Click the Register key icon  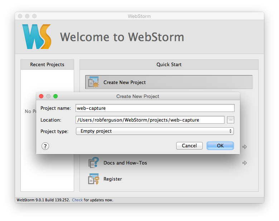[x=93, y=179]
